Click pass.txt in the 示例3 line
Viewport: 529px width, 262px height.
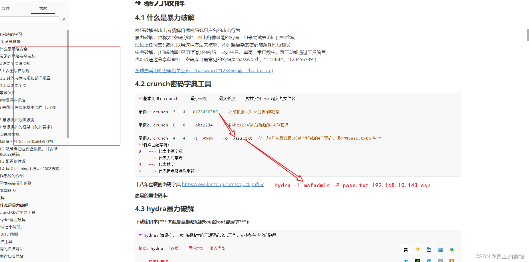tap(242, 138)
